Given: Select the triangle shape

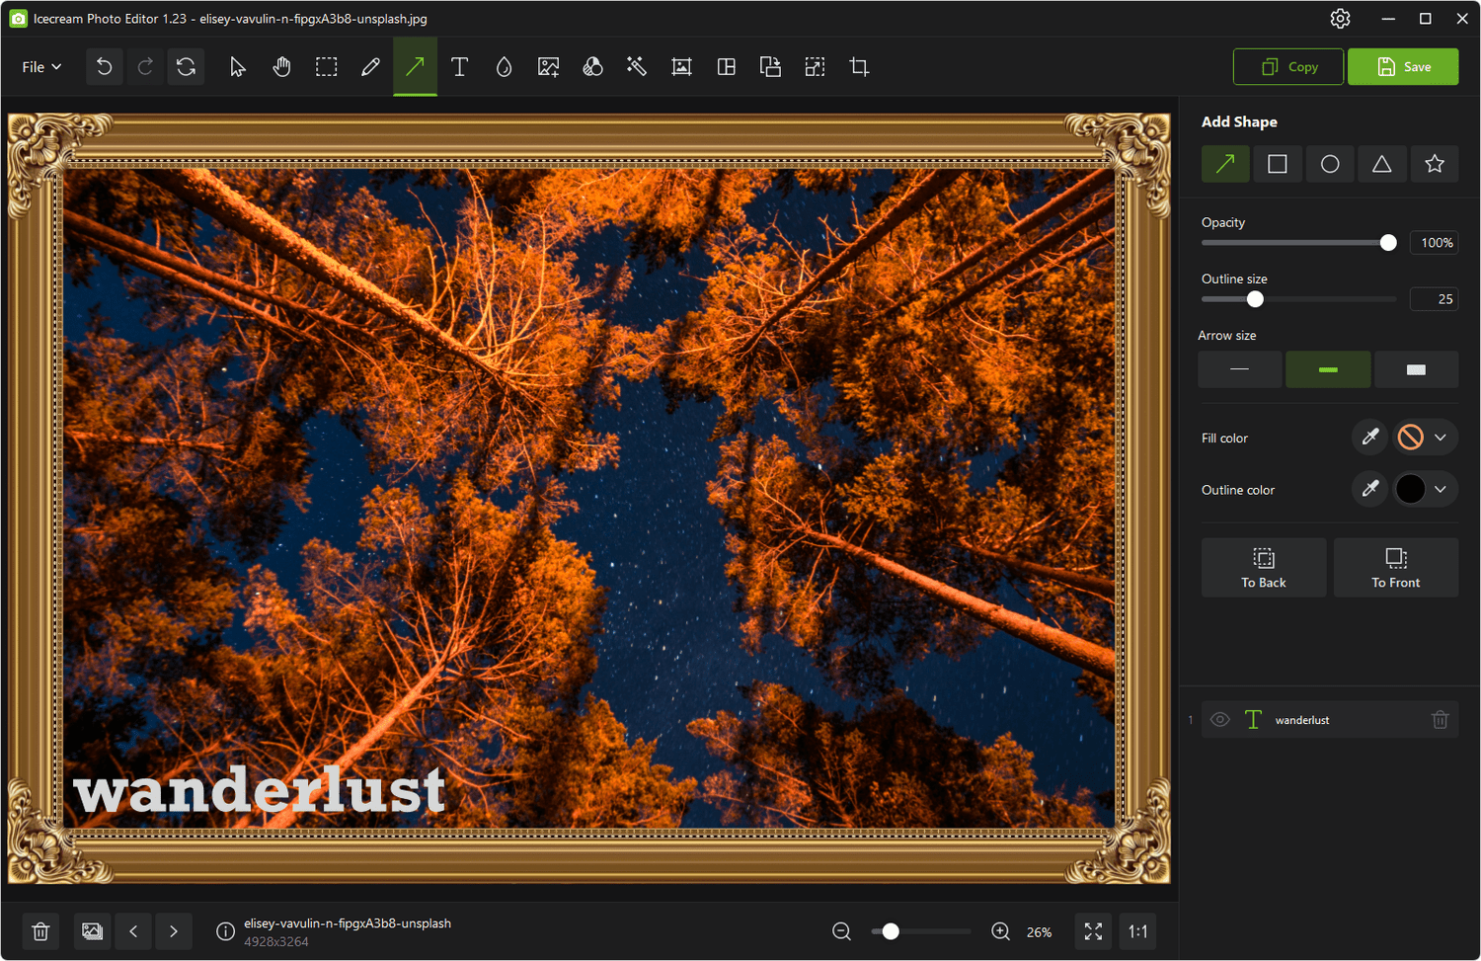Looking at the screenshot, I should [x=1382, y=164].
